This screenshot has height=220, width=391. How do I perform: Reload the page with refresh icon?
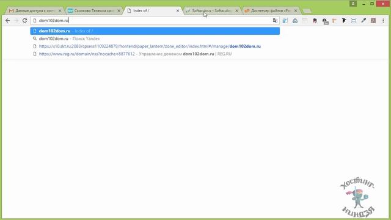[24, 20]
